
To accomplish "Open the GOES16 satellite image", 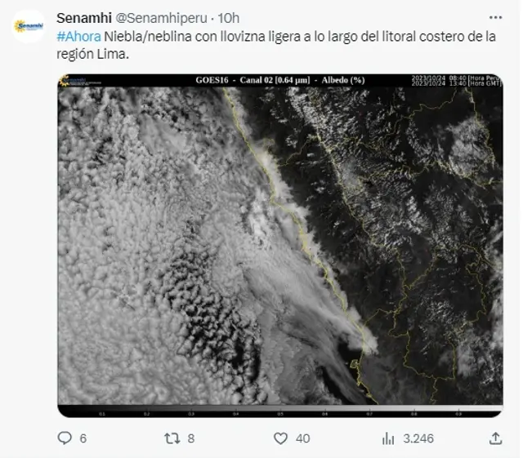I will 280,246.
